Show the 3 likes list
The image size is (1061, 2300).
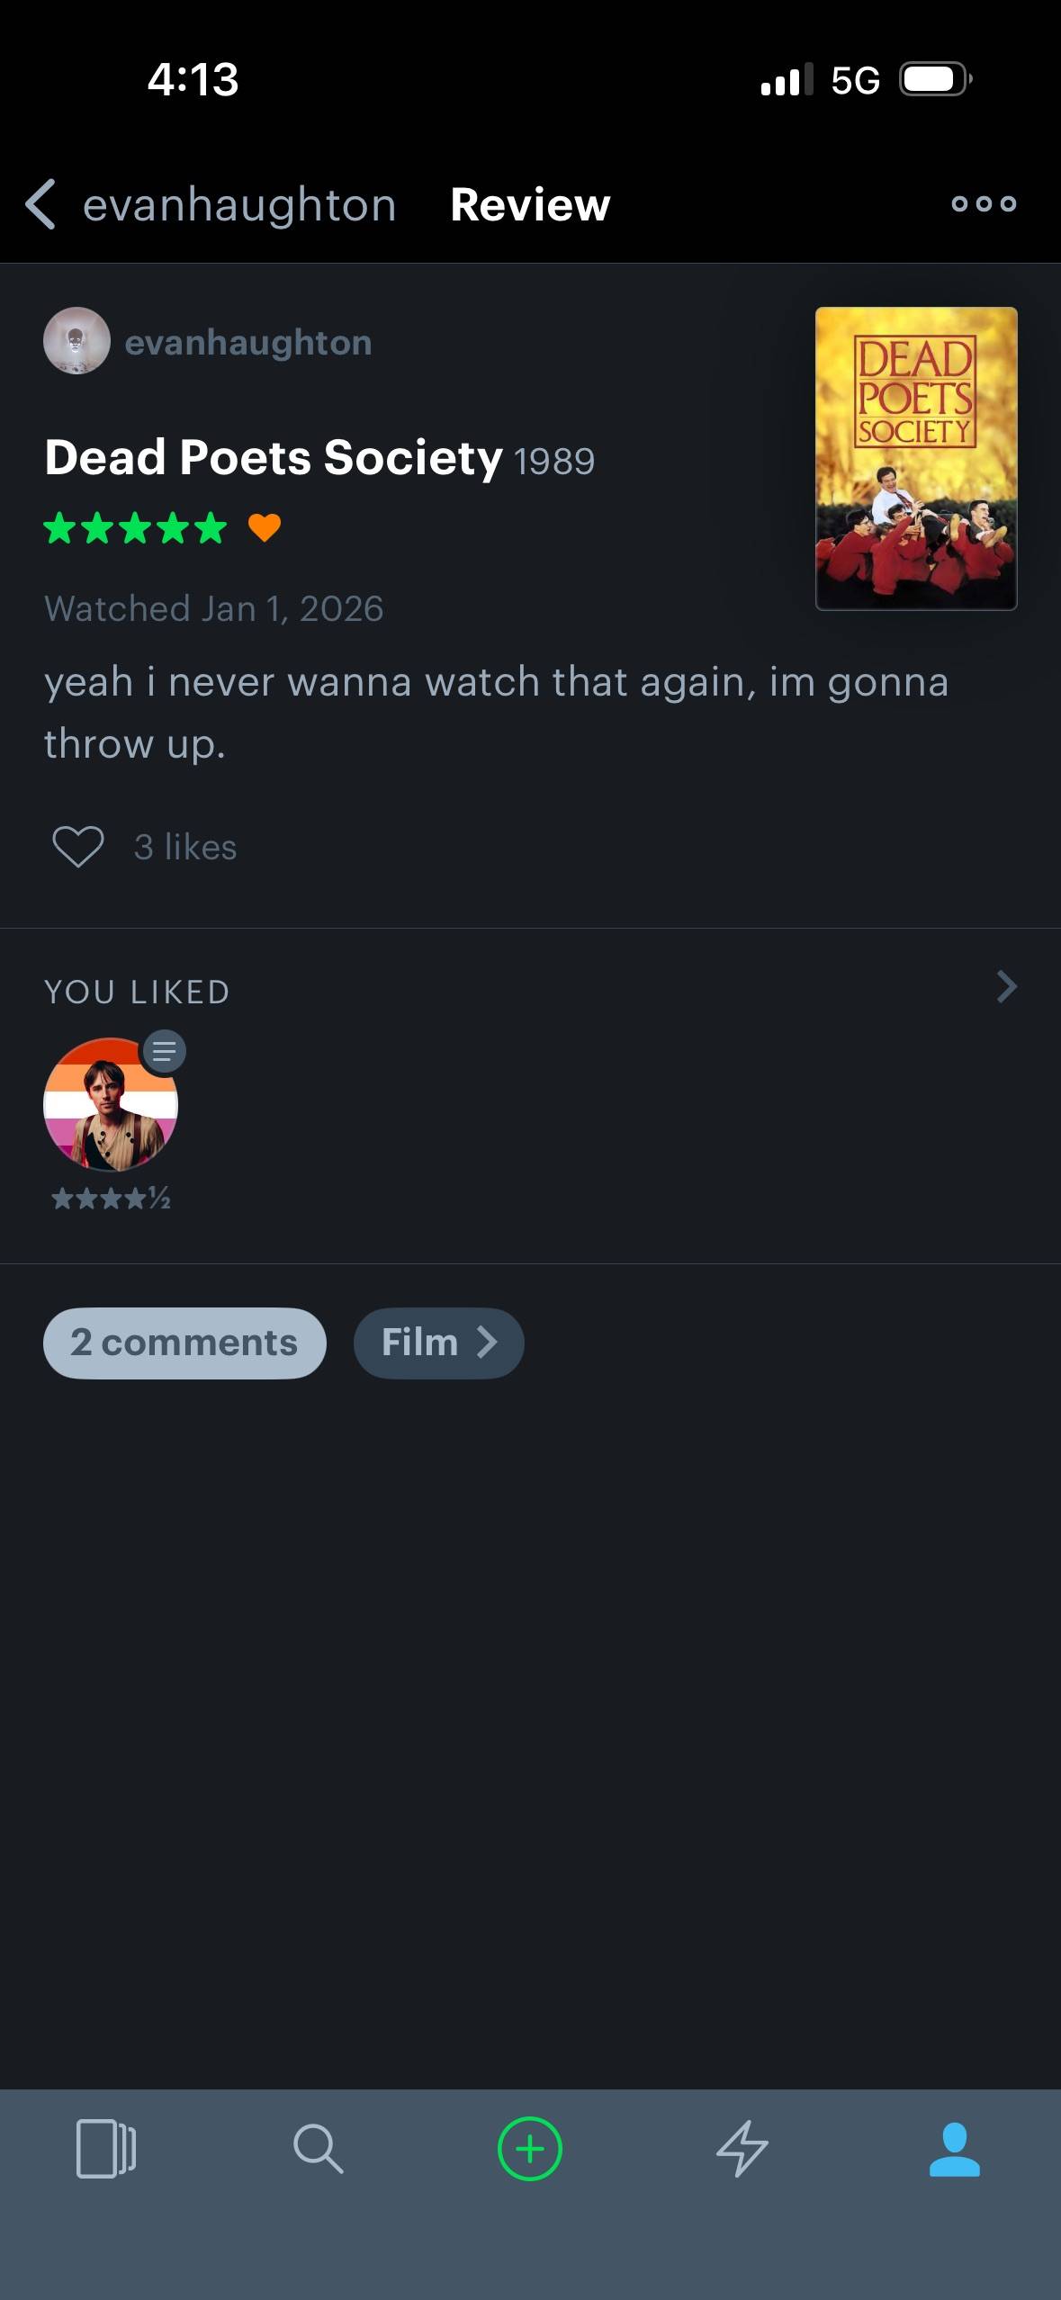185,847
